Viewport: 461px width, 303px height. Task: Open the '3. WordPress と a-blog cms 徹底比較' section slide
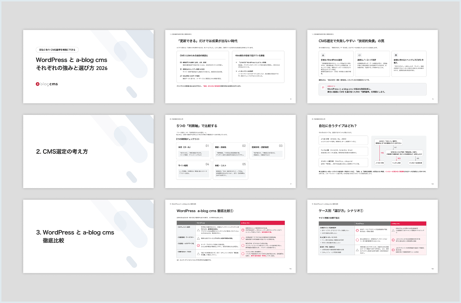pyautogui.click(x=88, y=236)
